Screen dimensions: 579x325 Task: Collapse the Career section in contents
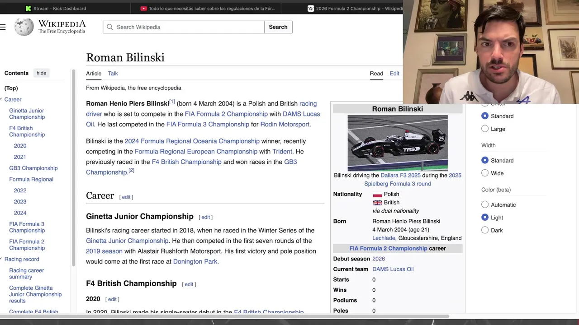(1, 99)
